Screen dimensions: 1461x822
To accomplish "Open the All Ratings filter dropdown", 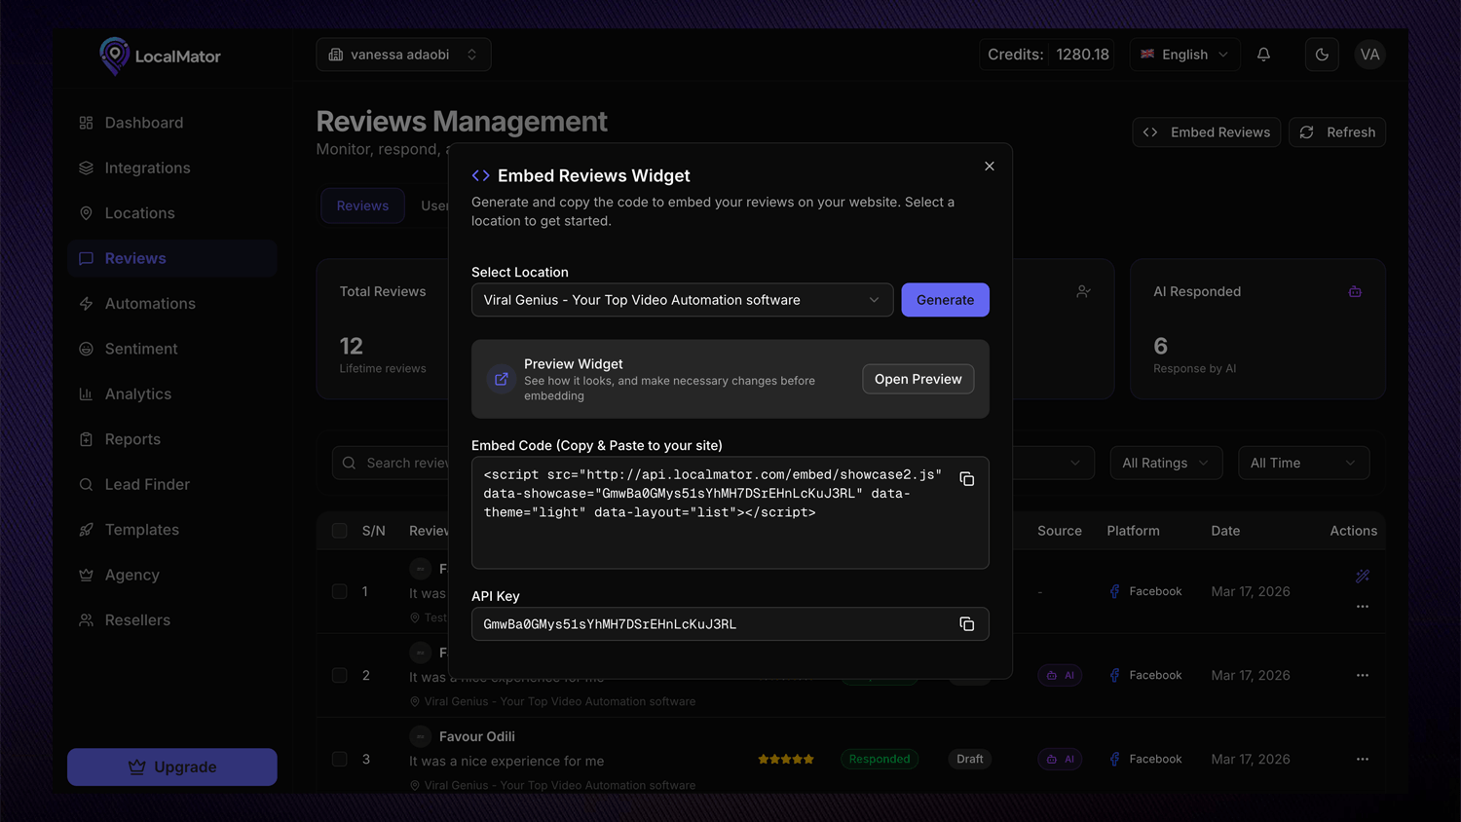I will (1165, 463).
